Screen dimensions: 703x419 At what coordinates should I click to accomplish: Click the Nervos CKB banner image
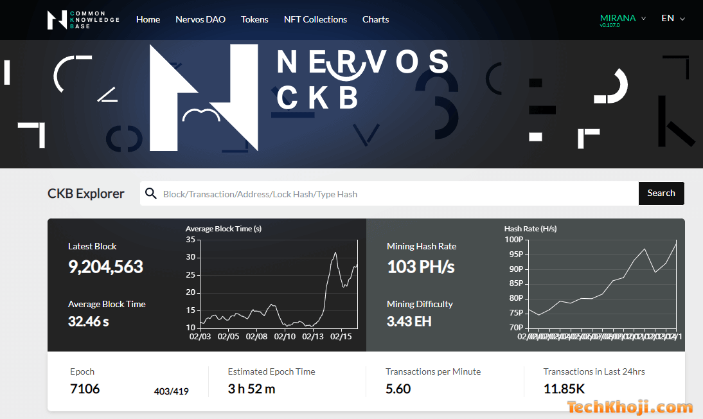[x=351, y=104]
